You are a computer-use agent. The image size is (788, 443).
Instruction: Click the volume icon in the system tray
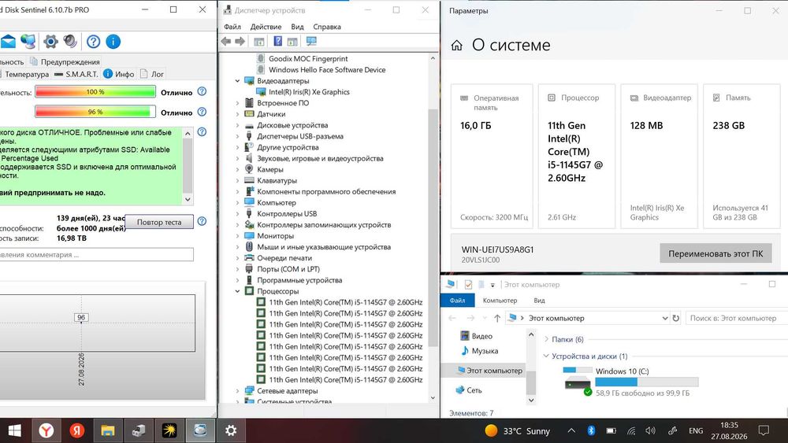tap(650, 430)
